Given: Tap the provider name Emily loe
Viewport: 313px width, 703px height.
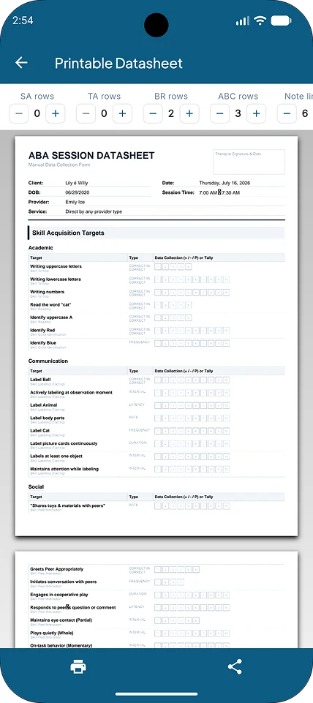Looking at the screenshot, I should tap(75, 202).
